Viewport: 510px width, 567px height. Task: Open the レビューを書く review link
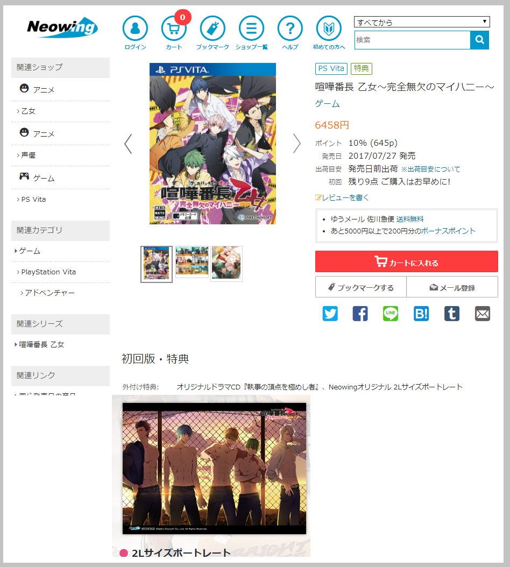click(x=342, y=197)
